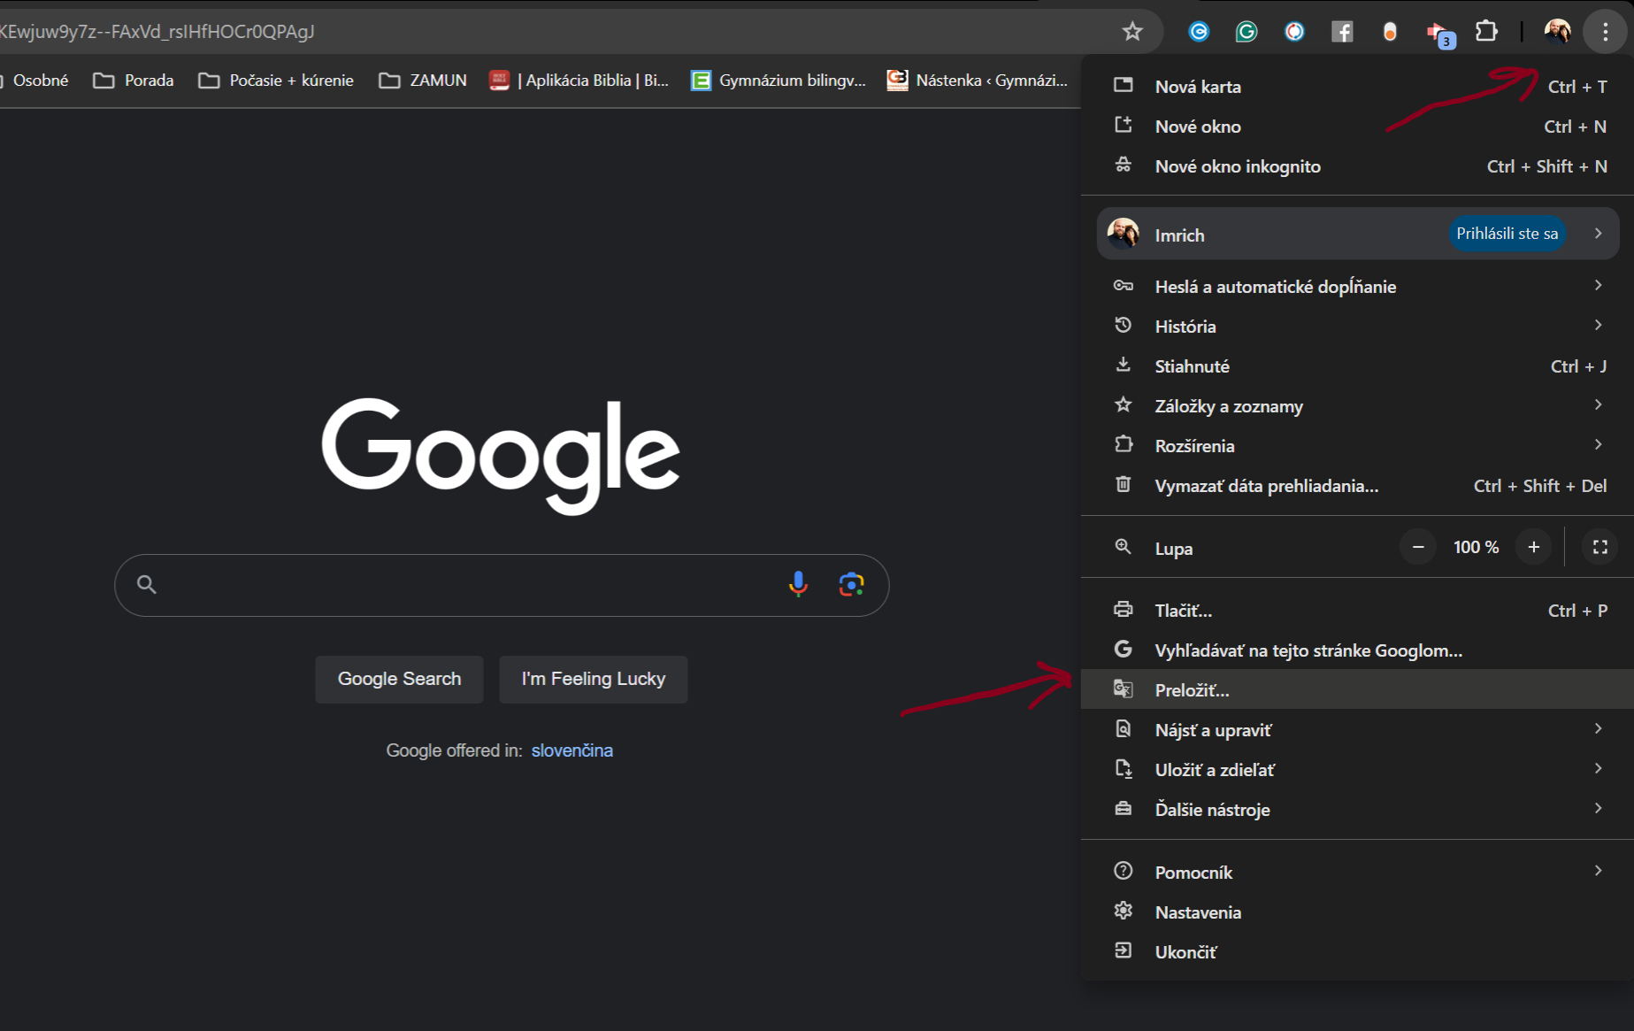Image resolution: width=1634 pixels, height=1031 pixels.
Task: Open the Extensions puzzle-piece toolbar icon
Action: (x=1486, y=32)
